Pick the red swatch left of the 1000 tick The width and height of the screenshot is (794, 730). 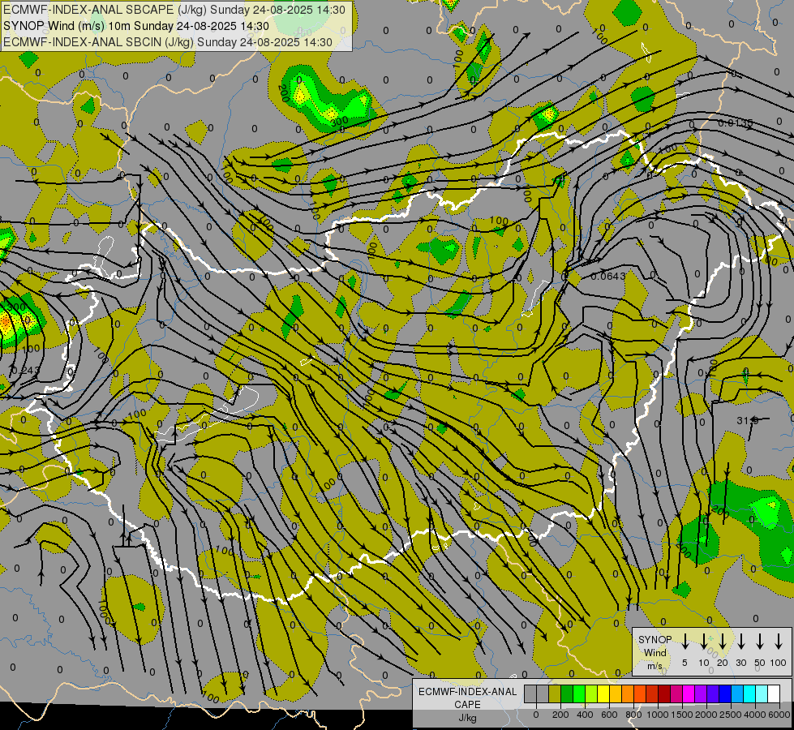[653, 694]
